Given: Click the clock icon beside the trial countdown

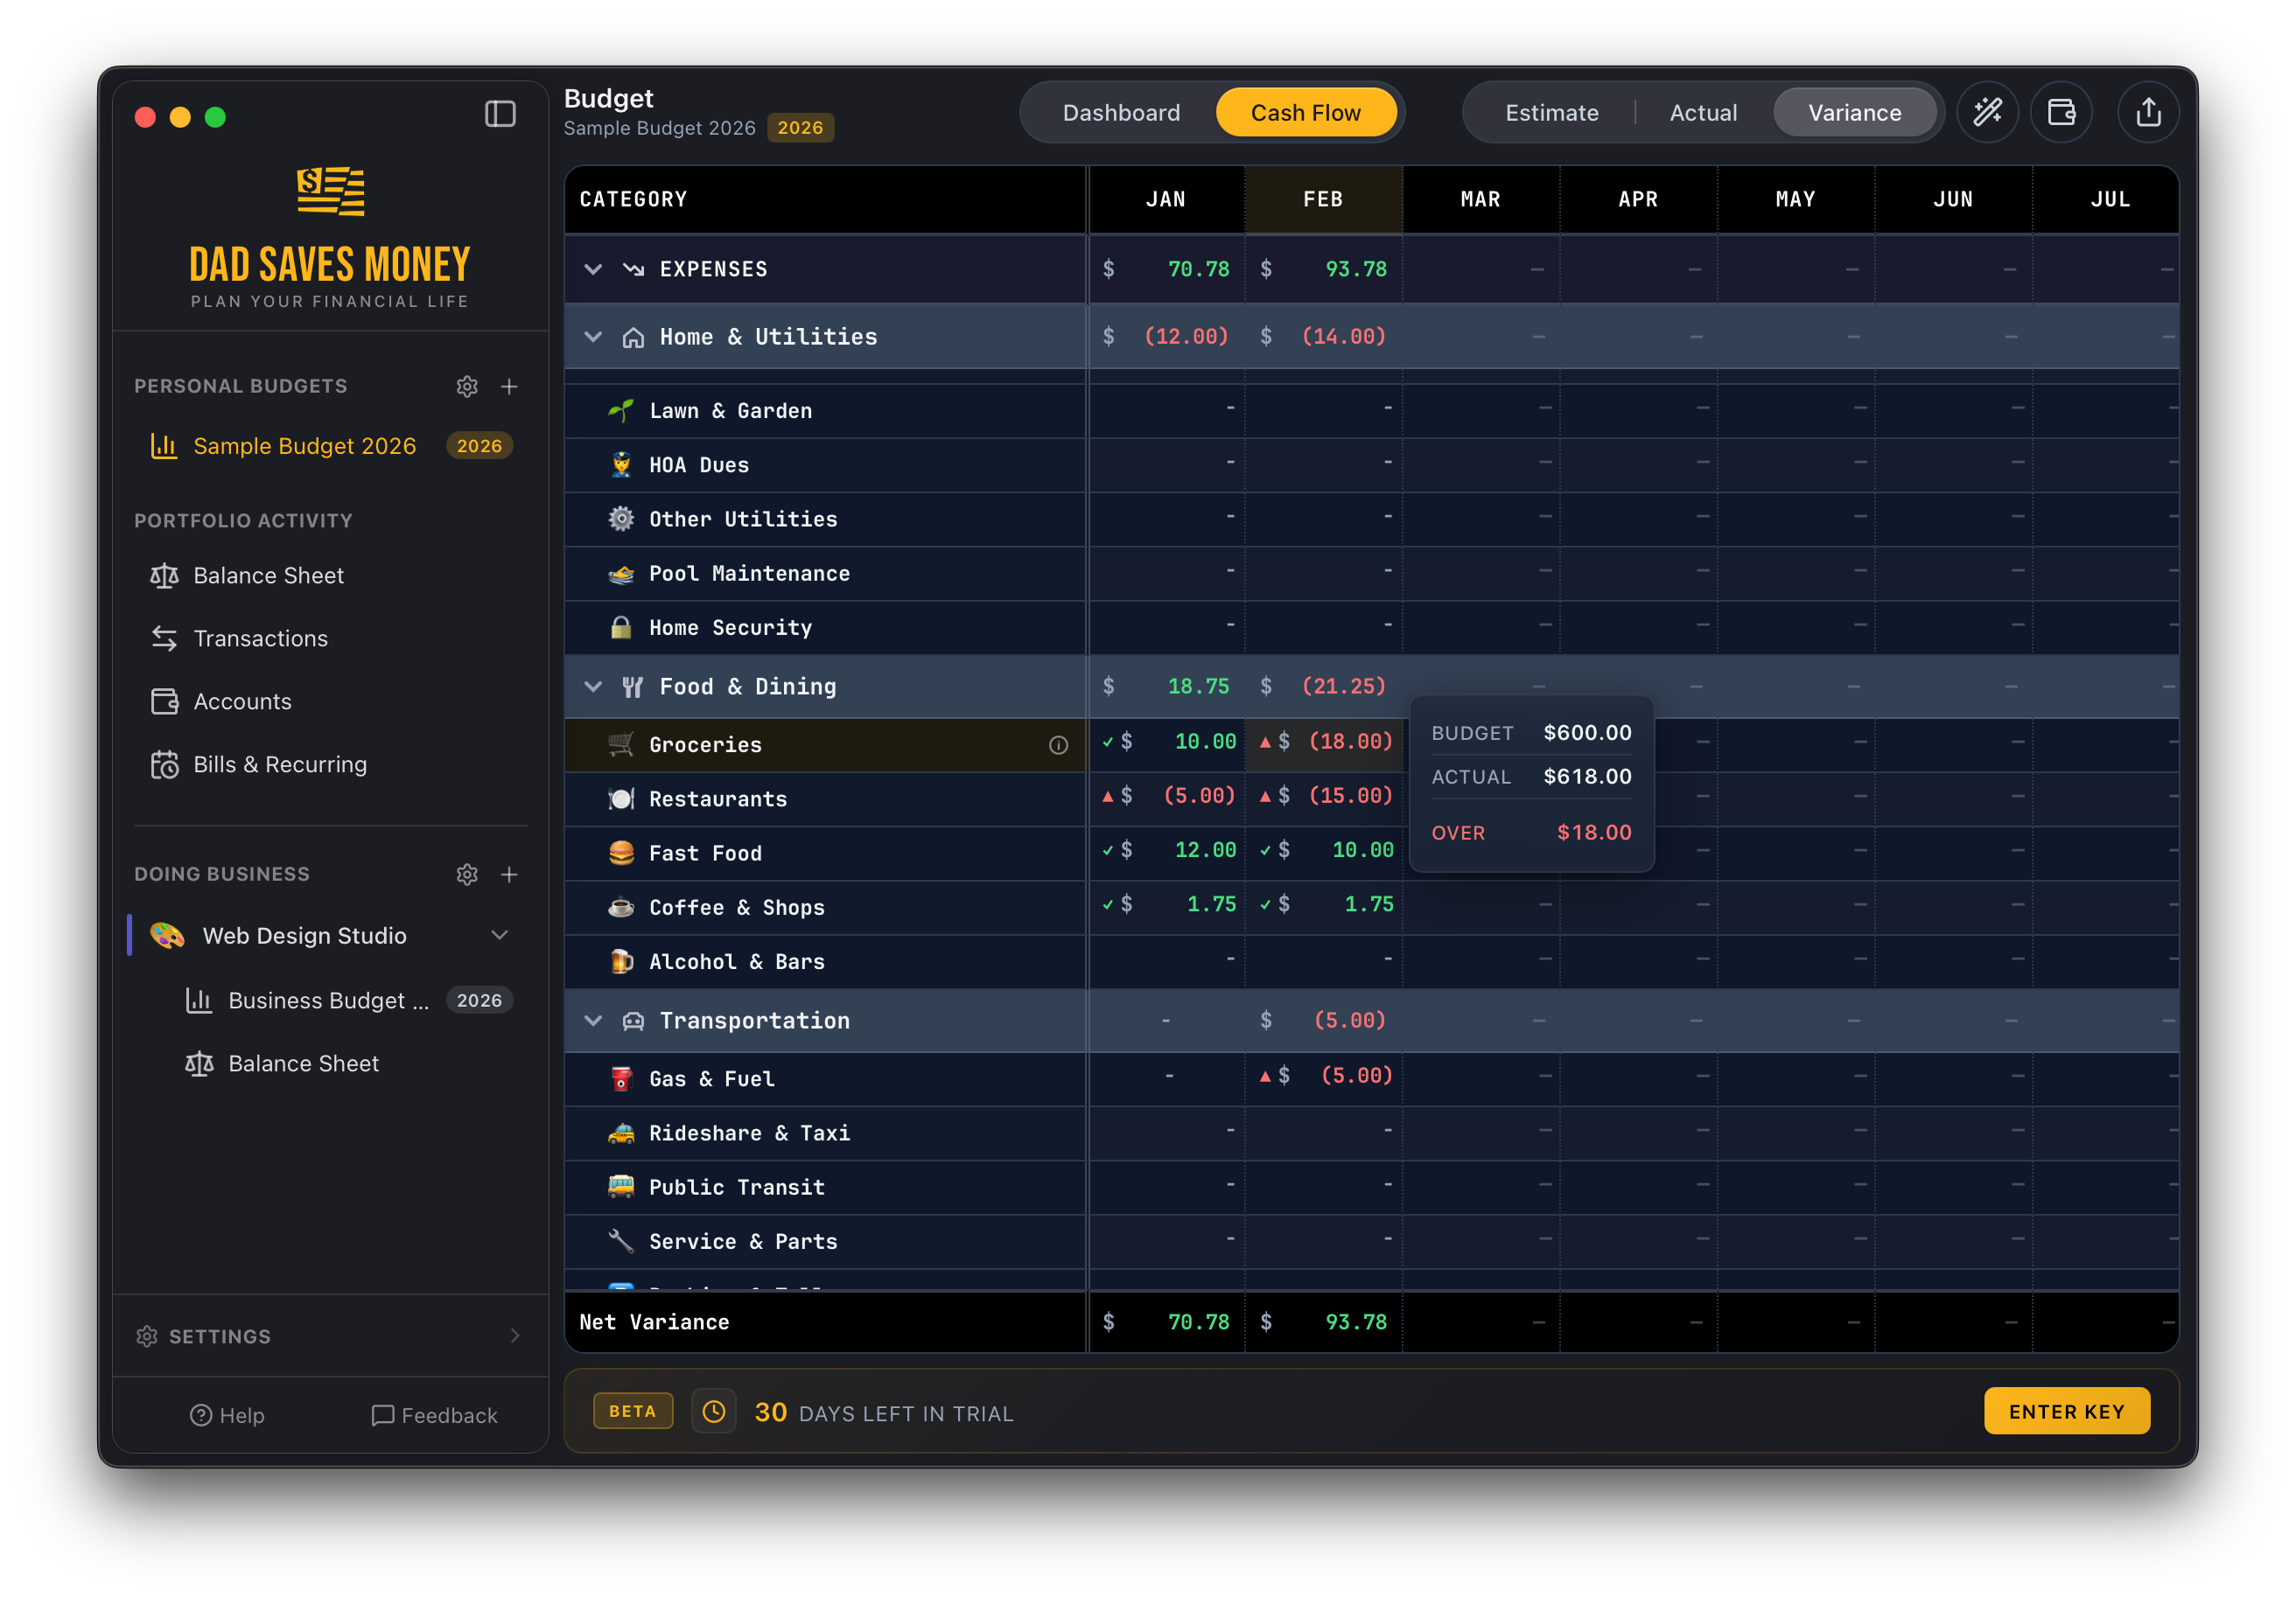Looking at the screenshot, I should click(x=713, y=1411).
